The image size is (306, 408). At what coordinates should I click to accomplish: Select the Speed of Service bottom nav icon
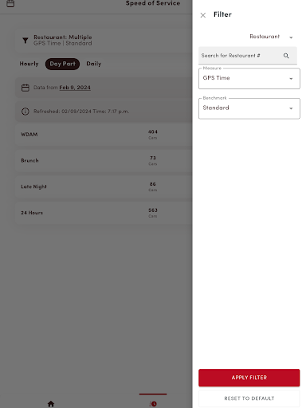point(153,404)
